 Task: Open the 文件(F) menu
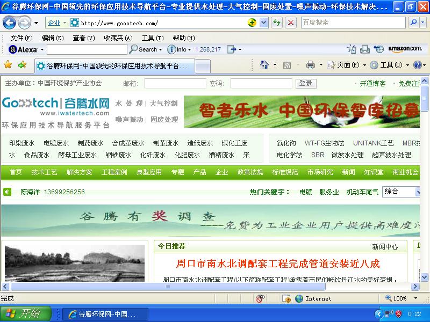(x=21, y=38)
